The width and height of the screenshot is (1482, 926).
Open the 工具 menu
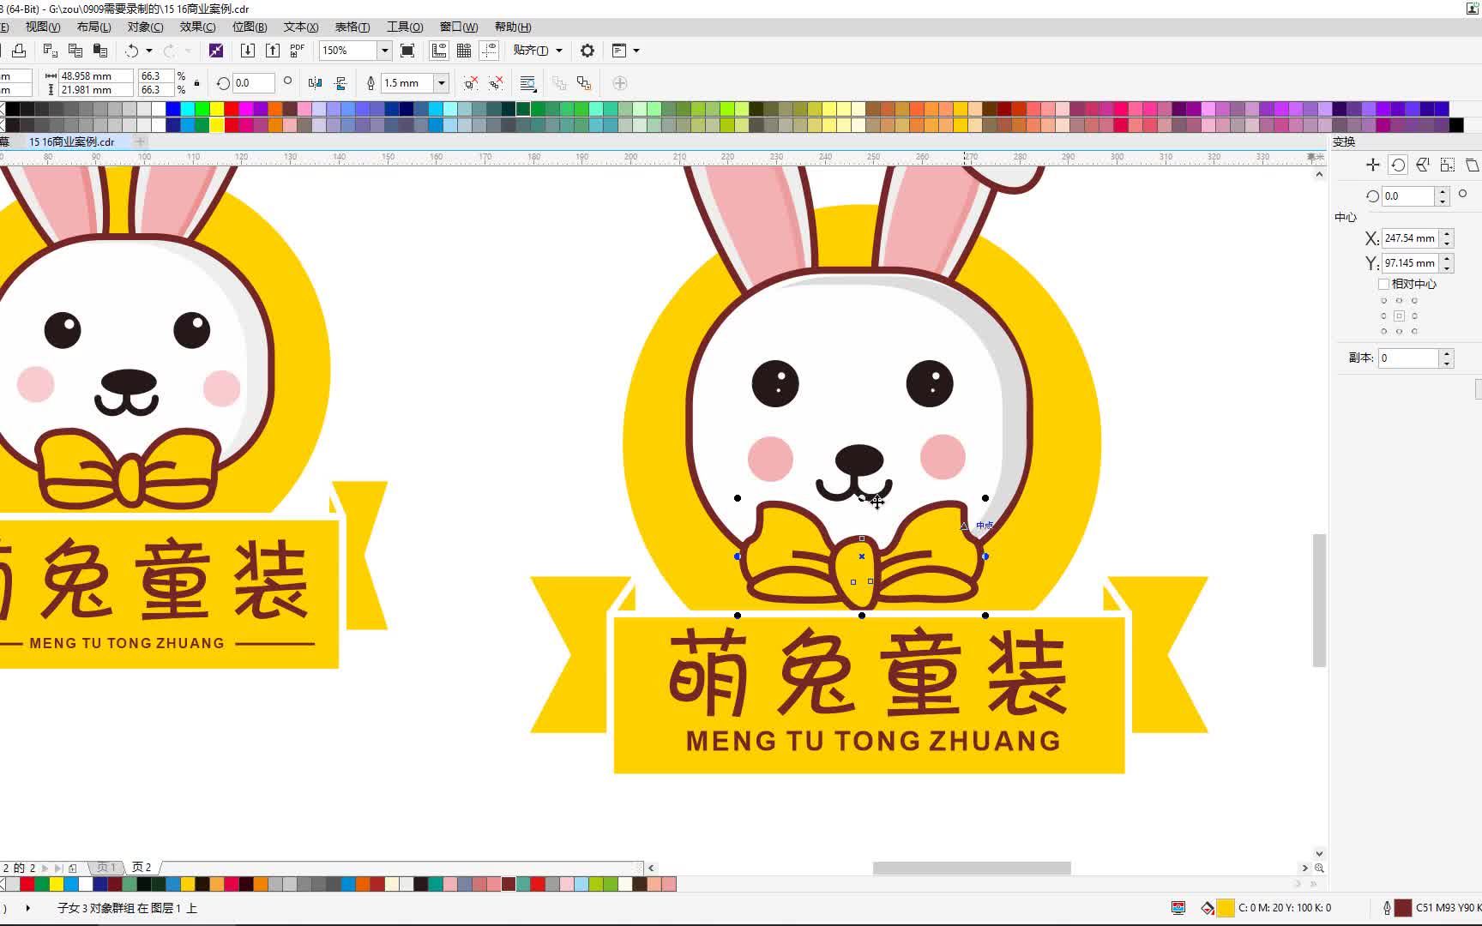405,27
